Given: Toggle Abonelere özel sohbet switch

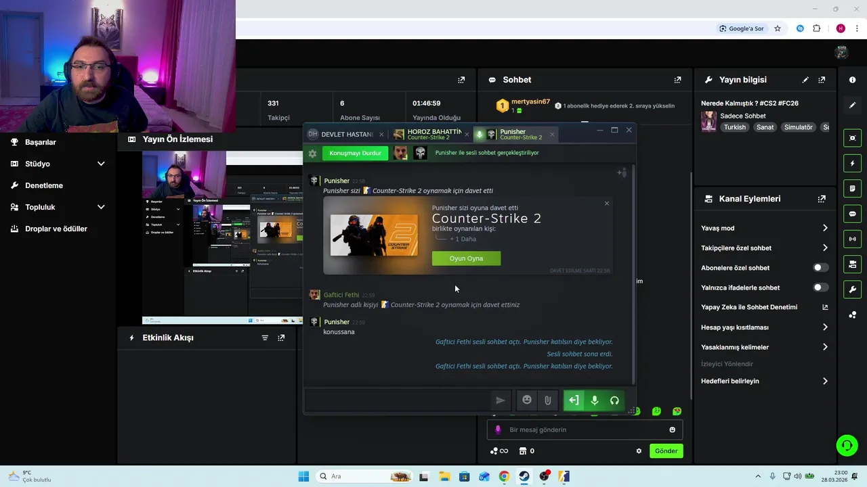Looking at the screenshot, I should point(820,268).
